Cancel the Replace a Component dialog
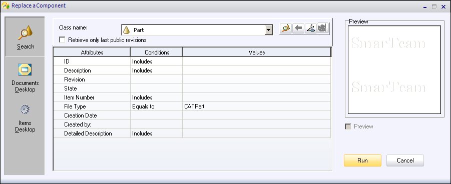This screenshot has width=451, height=184. 405,160
